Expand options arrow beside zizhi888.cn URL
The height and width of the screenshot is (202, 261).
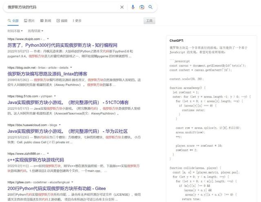(48, 153)
